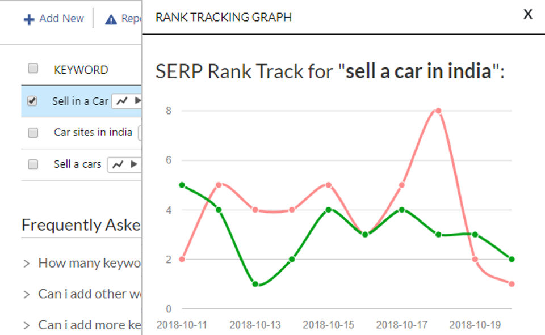Open graph icon for Sell a cars
545x335 pixels.
(118, 164)
